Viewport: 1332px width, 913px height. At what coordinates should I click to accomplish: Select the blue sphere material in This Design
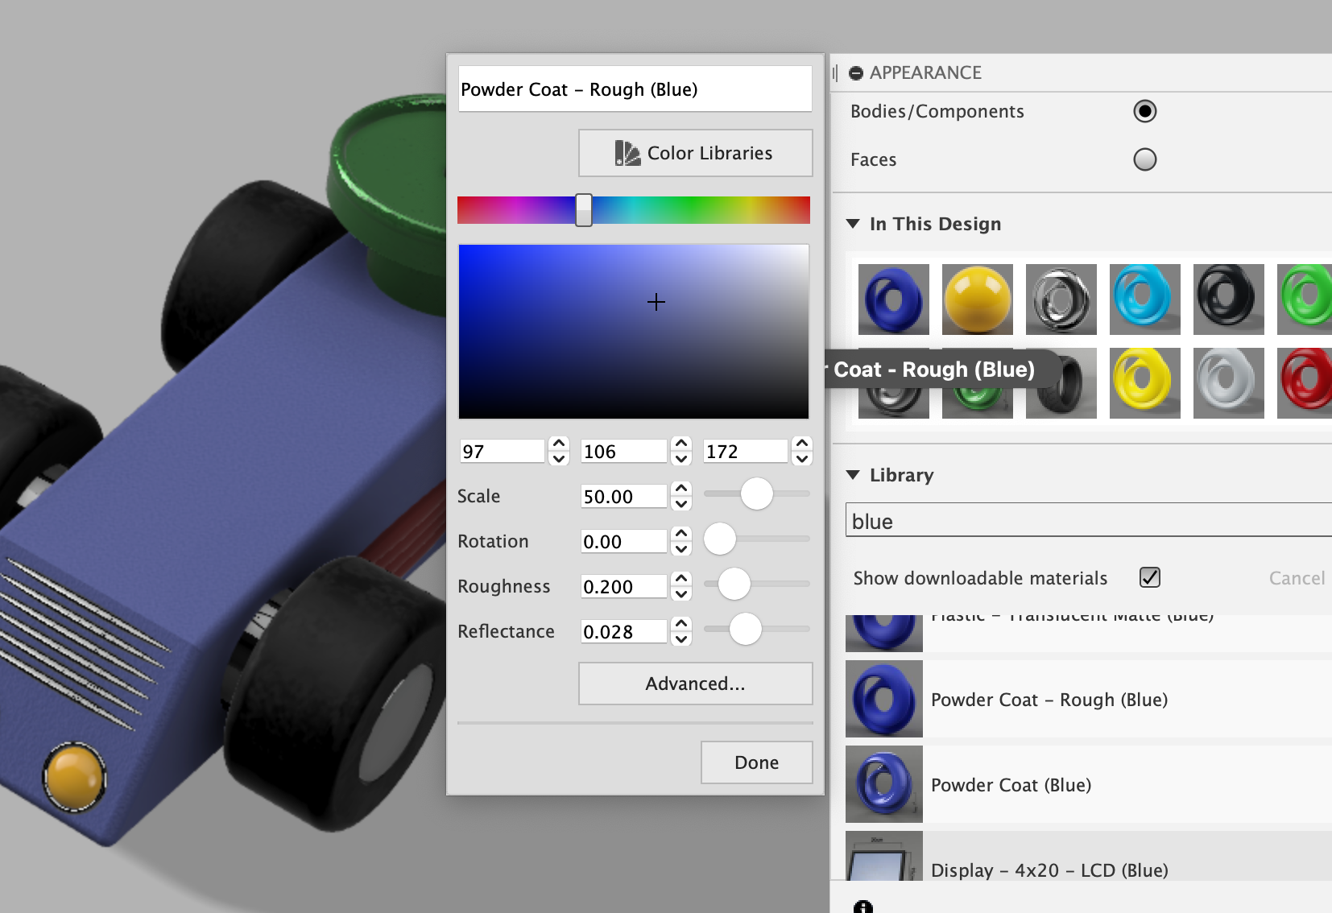[x=894, y=300]
